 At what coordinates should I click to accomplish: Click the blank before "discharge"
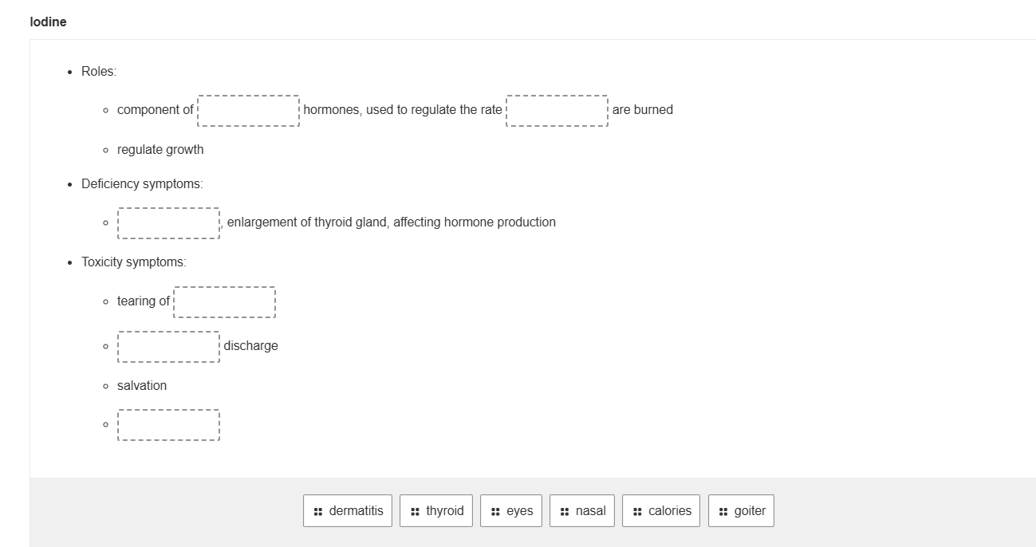click(x=168, y=347)
